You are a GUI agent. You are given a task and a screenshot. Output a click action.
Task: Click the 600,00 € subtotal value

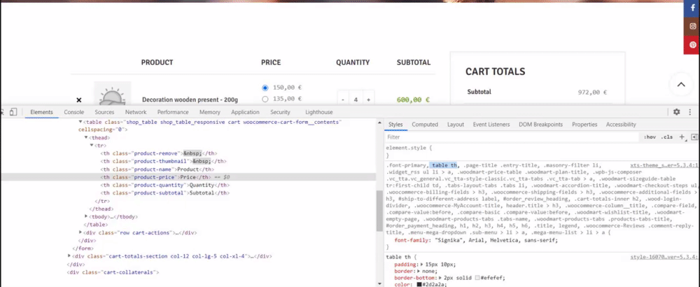[x=412, y=100]
